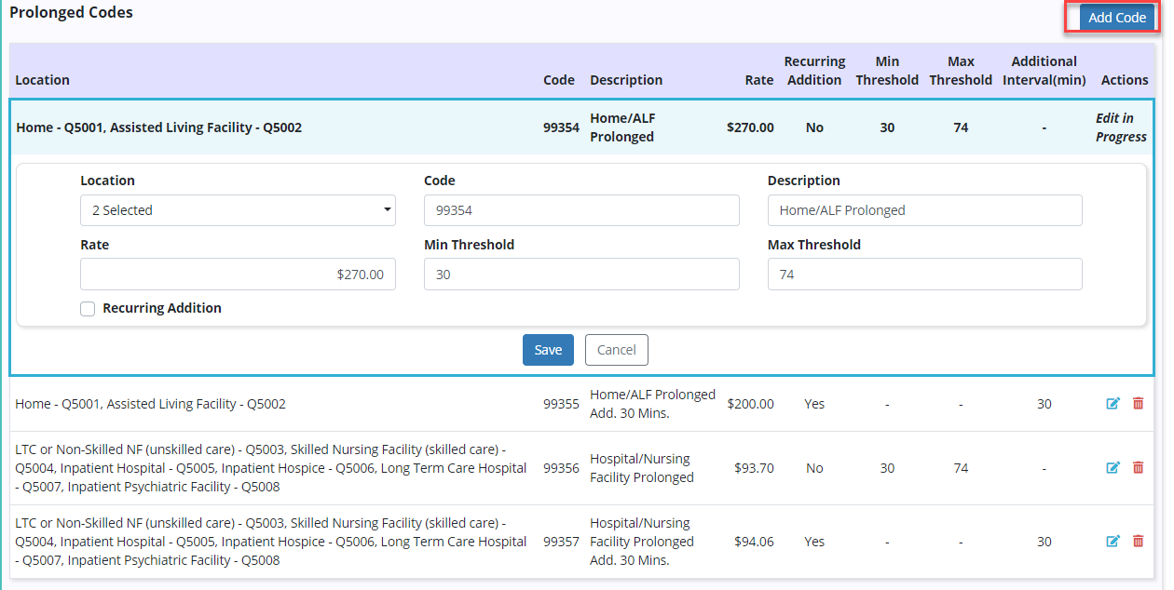Cancel editing the prolonged code
This screenshot has height=590, width=1174.
pos(616,350)
